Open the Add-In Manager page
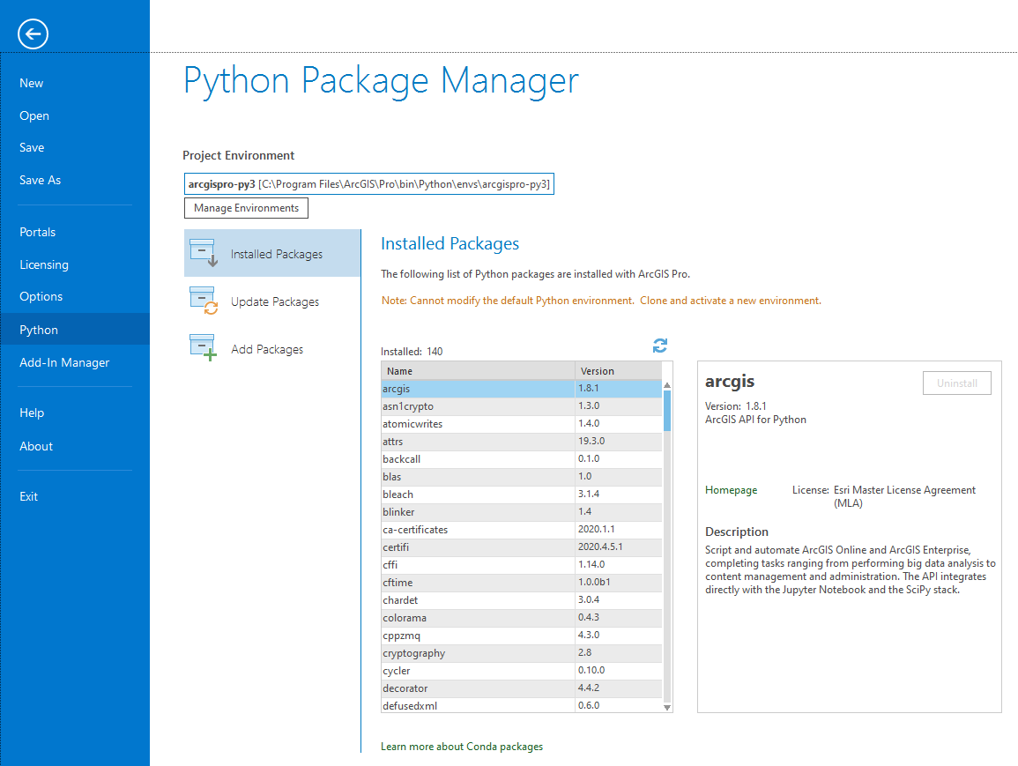The width and height of the screenshot is (1018, 766). [x=64, y=362]
